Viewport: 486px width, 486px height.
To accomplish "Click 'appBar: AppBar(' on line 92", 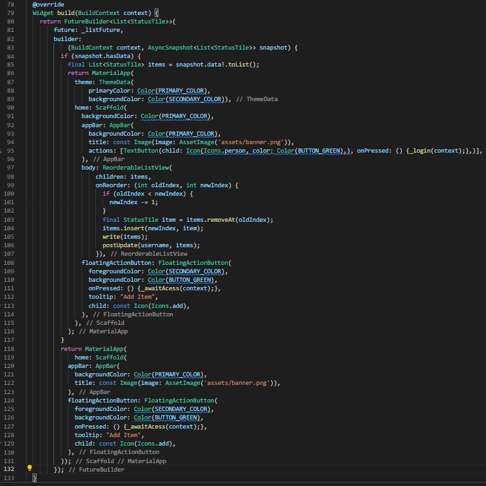I will [x=108, y=125].
